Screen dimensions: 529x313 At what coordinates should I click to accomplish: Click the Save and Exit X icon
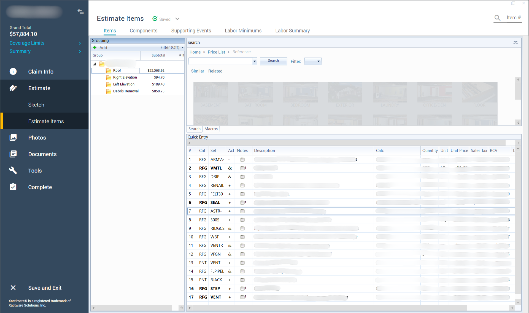coord(13,288)
